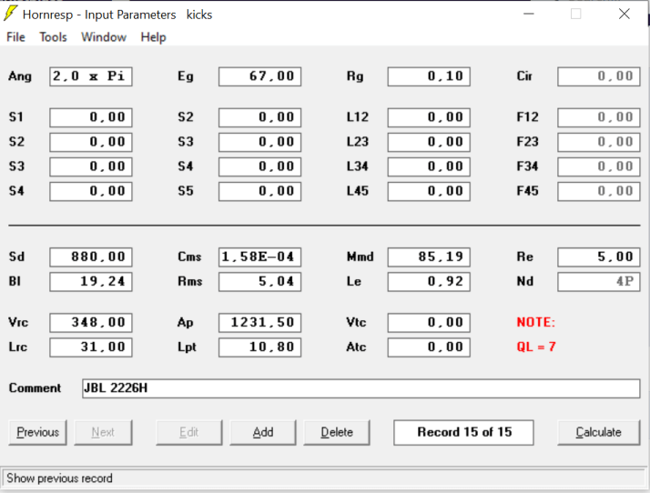This screenshot has height=493, width=650.
Task: Click the Lrc label
Action: (18, 347)
